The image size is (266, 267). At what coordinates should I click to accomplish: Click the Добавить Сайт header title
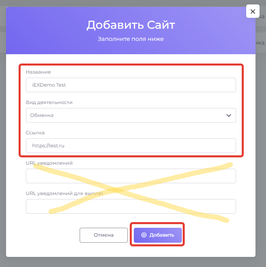[131, 25]
